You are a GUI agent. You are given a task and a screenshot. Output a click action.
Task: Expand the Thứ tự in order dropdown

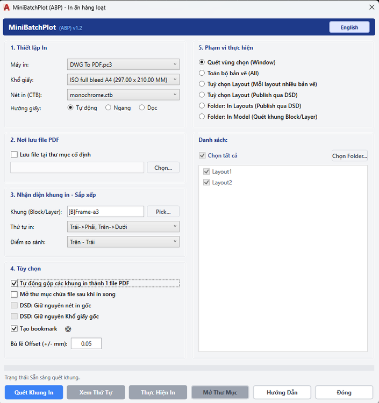pyautogui.click(x=123, y=227)
